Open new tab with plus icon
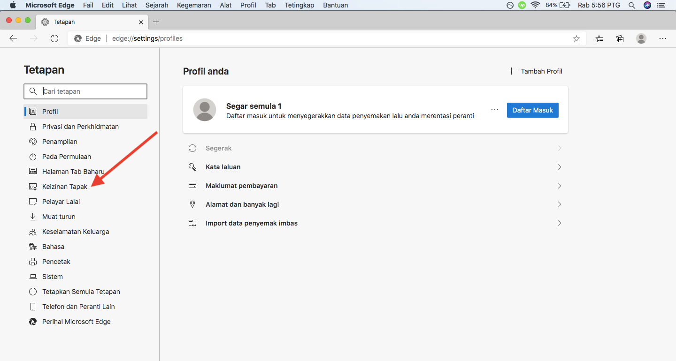Screen dimensions: 676x361 [x=156, y=22]
